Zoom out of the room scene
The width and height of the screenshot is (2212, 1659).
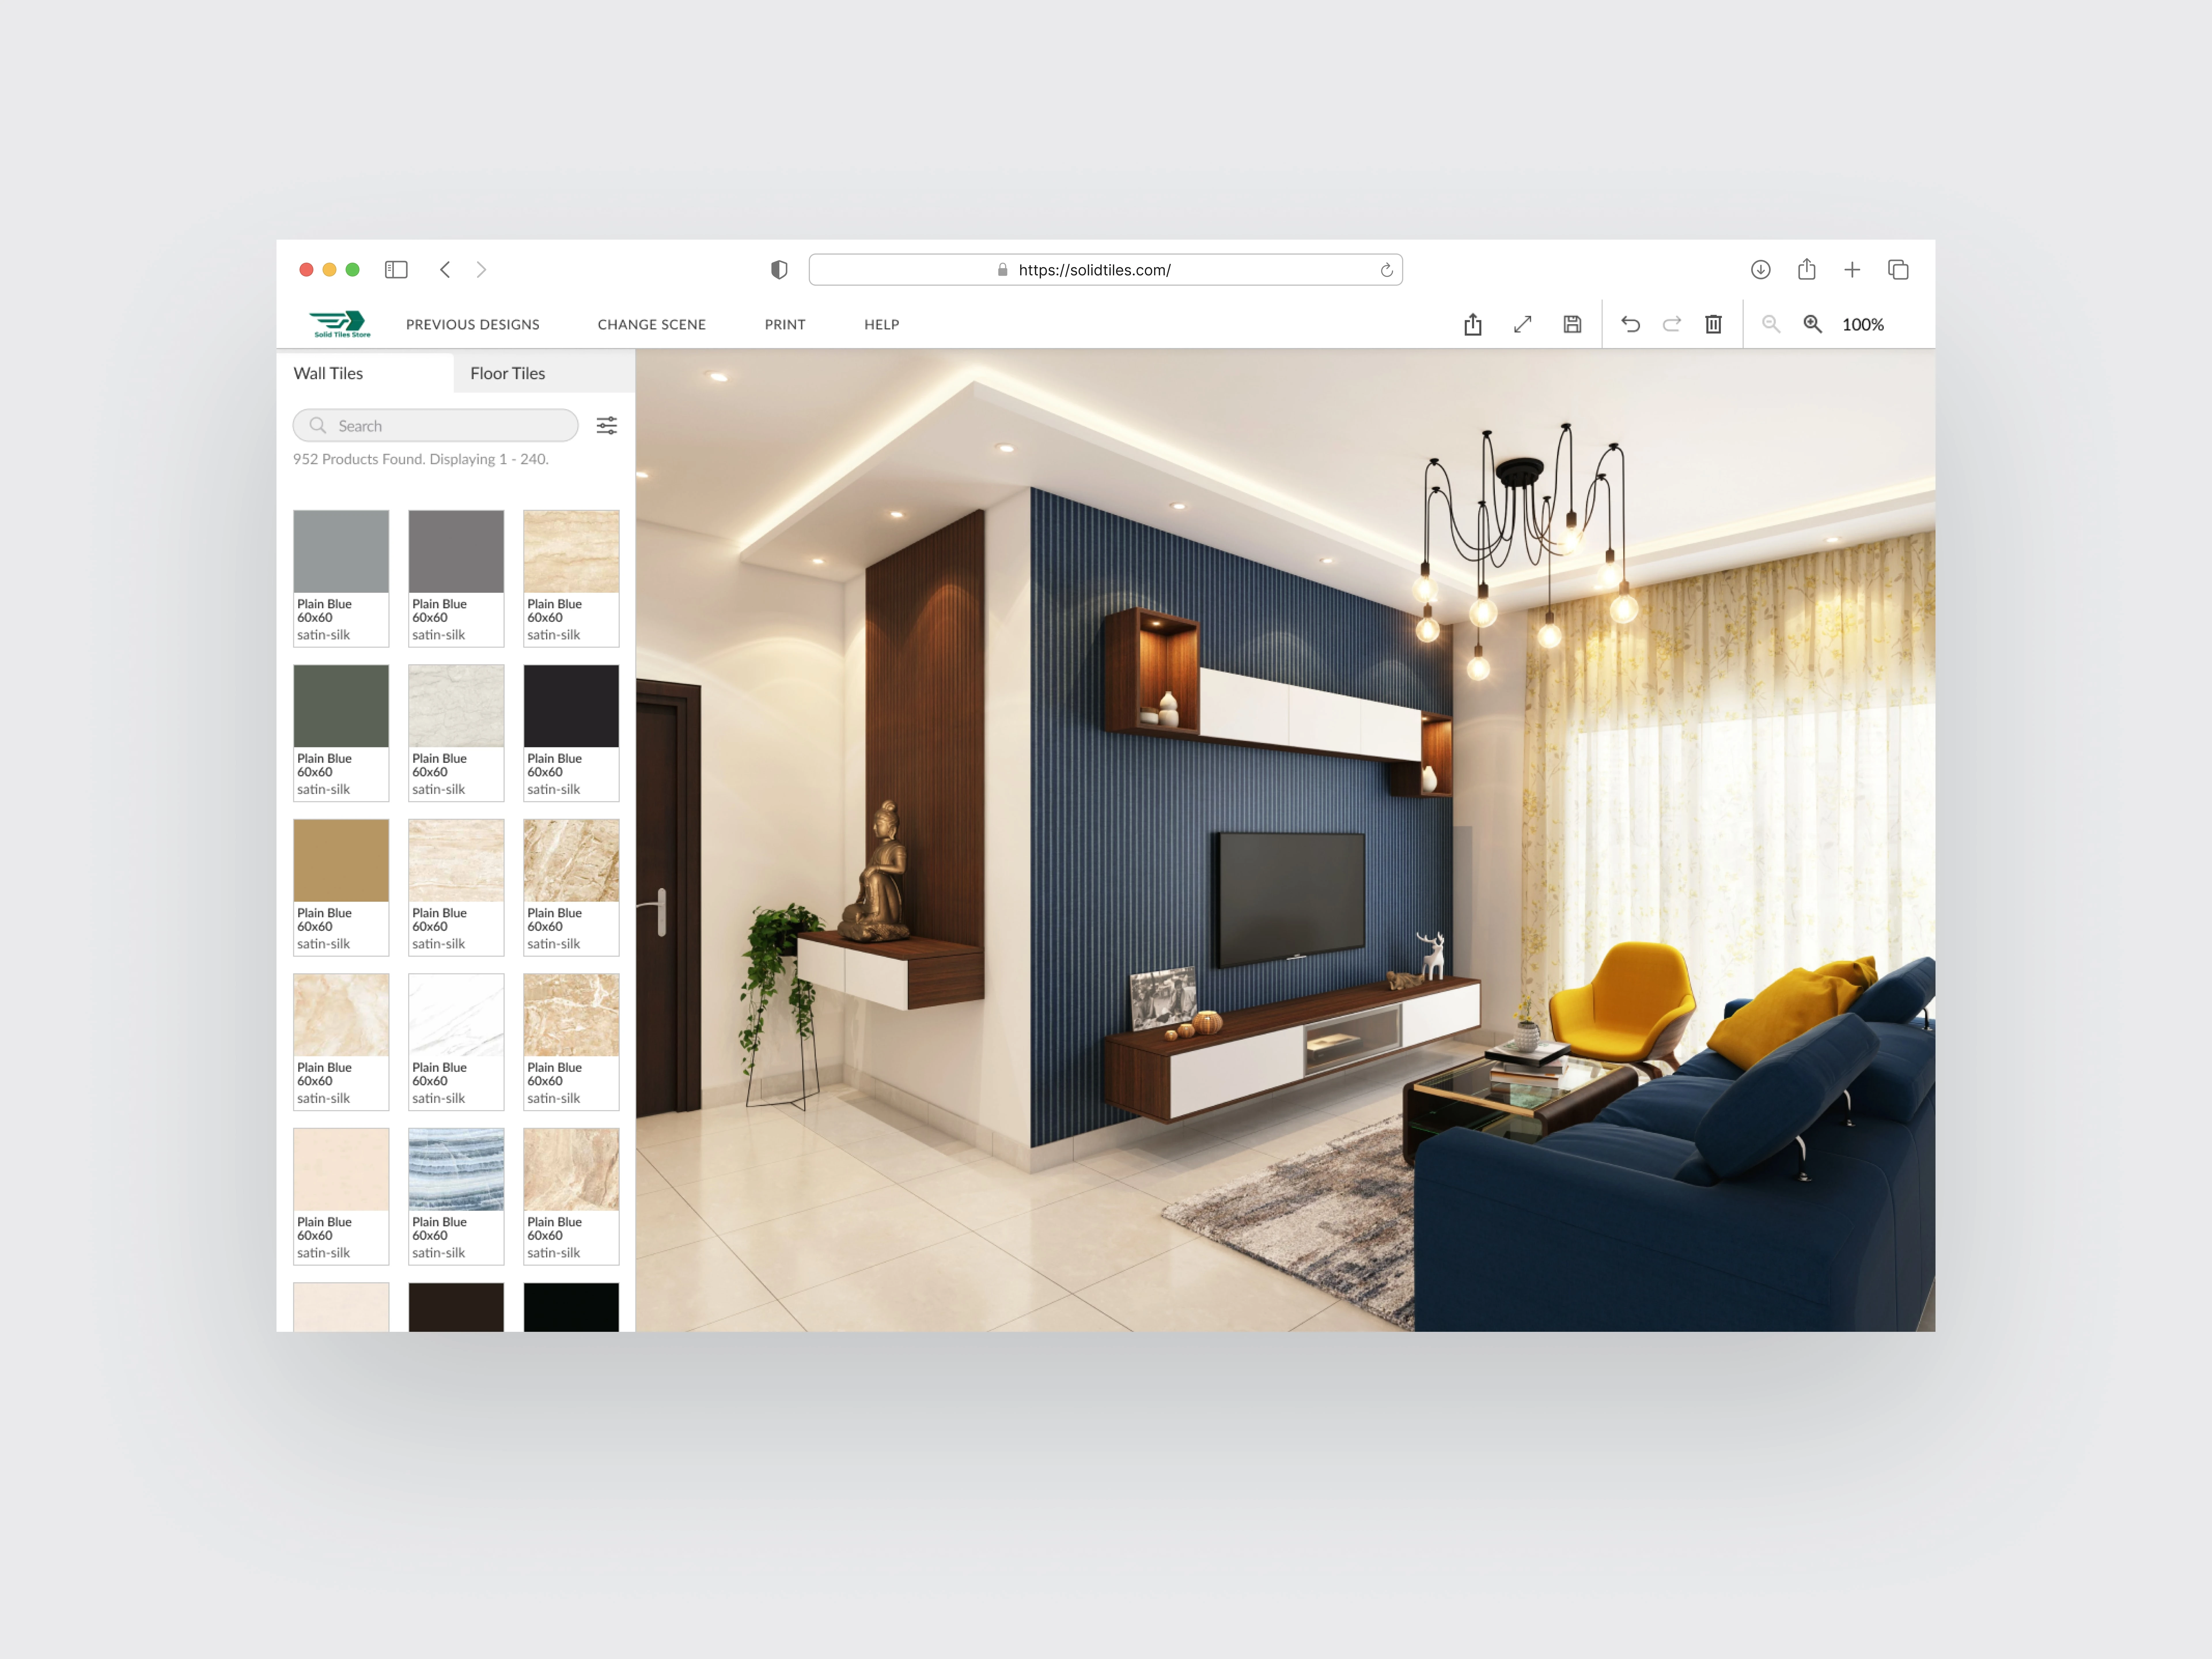pyautogui.click(x=1771, y=324)
